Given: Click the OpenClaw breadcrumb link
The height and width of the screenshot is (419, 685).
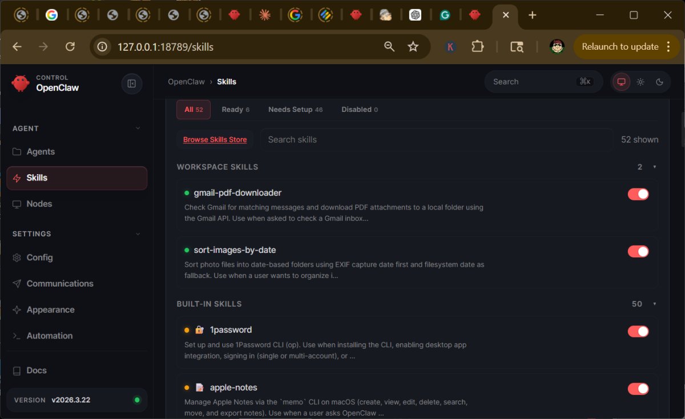Looking at the screenshot, I should coord(186,82).
